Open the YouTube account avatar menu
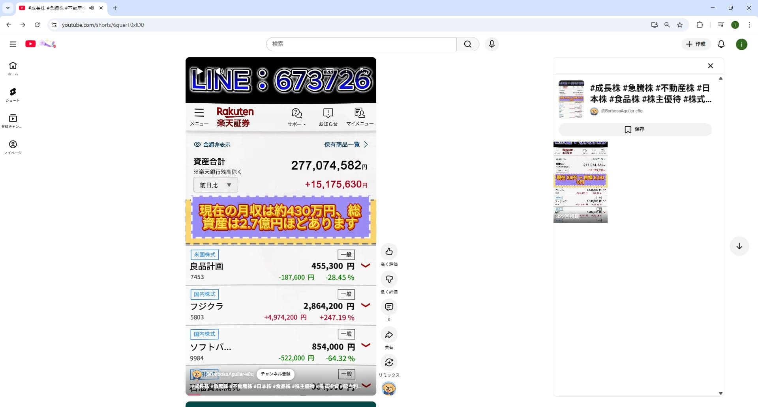This screenshot has height=407, width=758. 741,44
